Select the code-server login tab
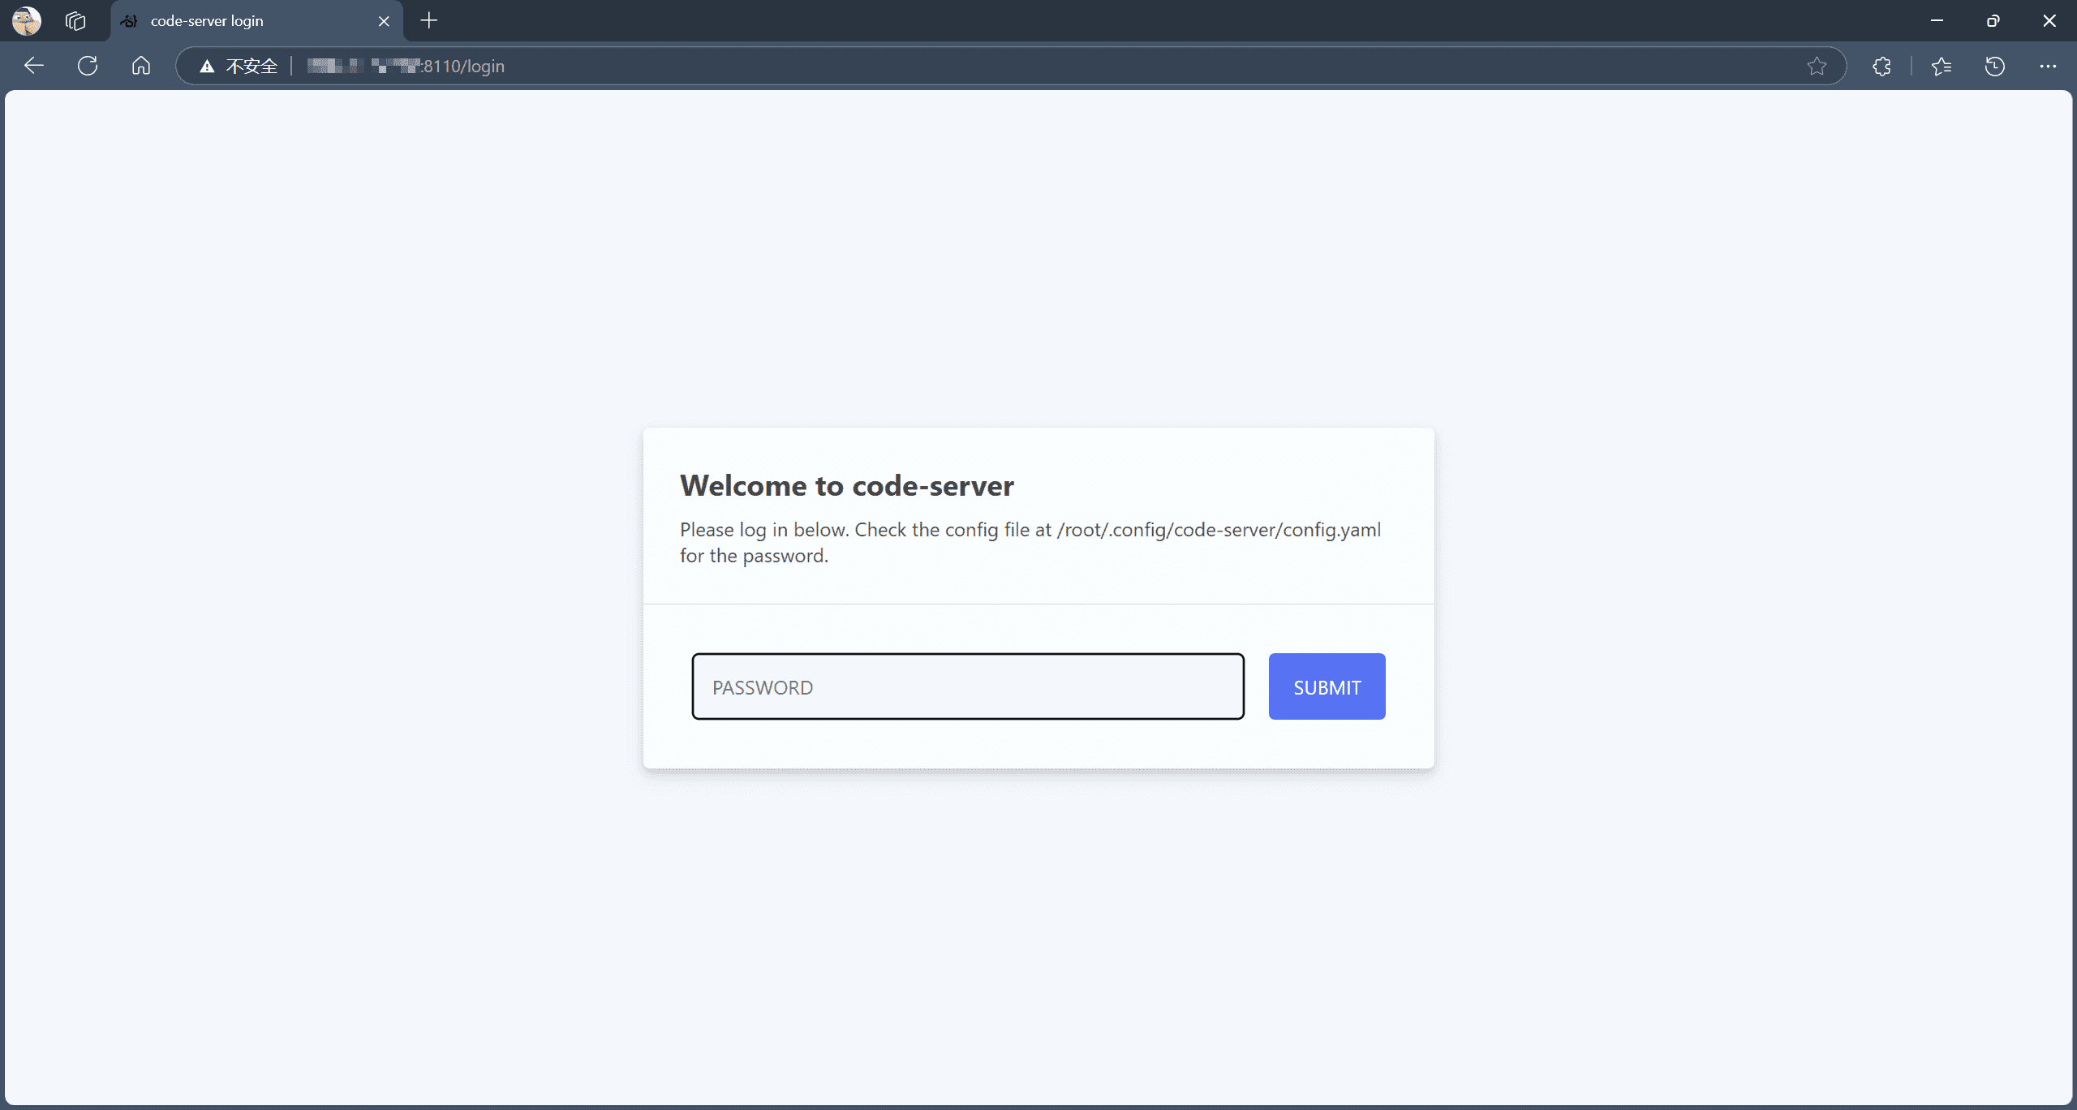The height and width of the screenshot is (1110, 2077). coord(256,21)
